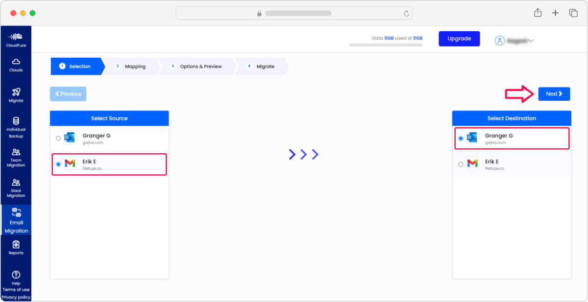Click the Select Destination header
The image size is (588, 302).
click(512, 118)
